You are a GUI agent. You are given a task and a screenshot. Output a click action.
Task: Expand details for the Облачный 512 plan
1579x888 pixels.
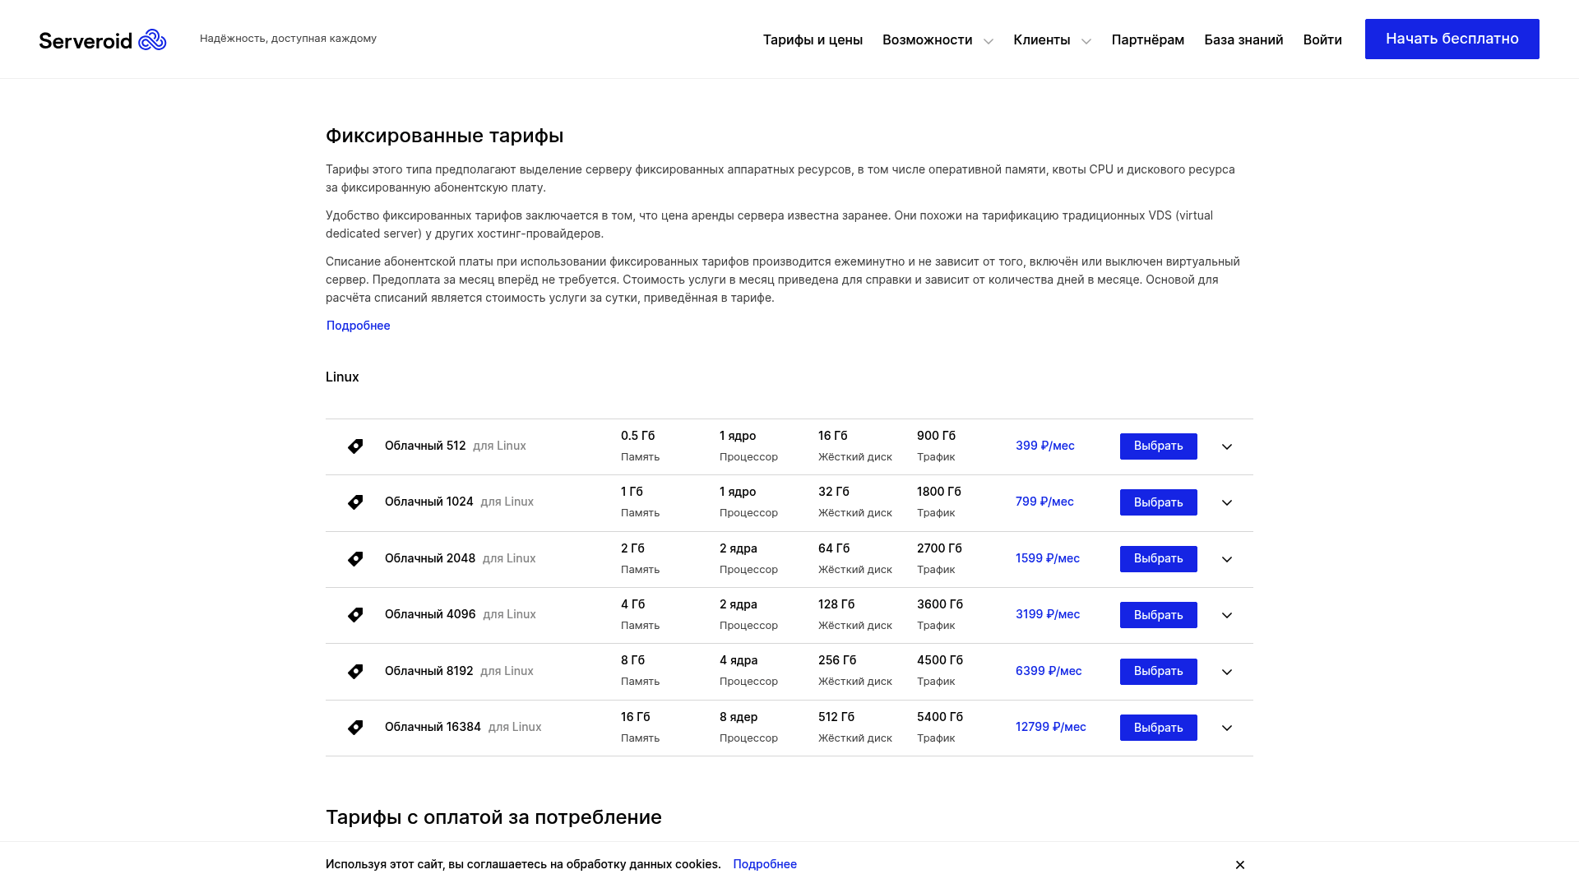coord(1227,446)
